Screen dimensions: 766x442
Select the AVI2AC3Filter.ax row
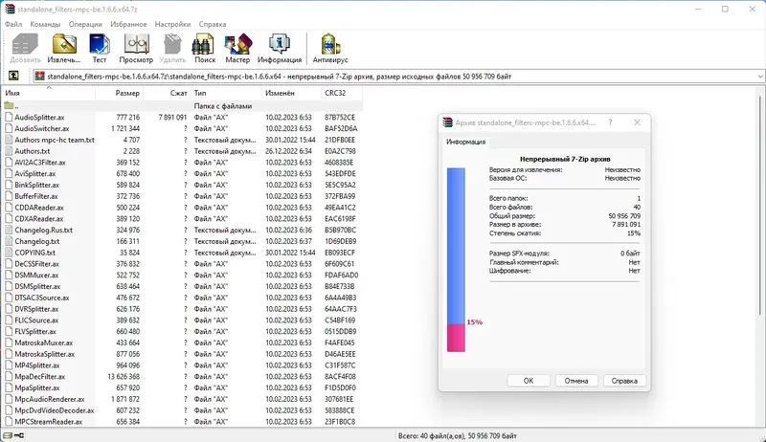click(x=184, y=162)
